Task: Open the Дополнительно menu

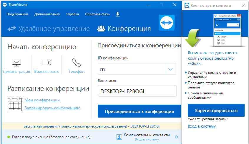Action: pyautogui.click(x=47, y=14)
